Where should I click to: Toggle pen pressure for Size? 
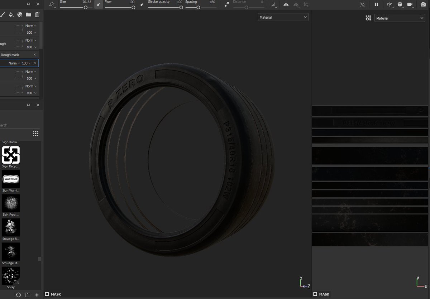coord(99,5)
